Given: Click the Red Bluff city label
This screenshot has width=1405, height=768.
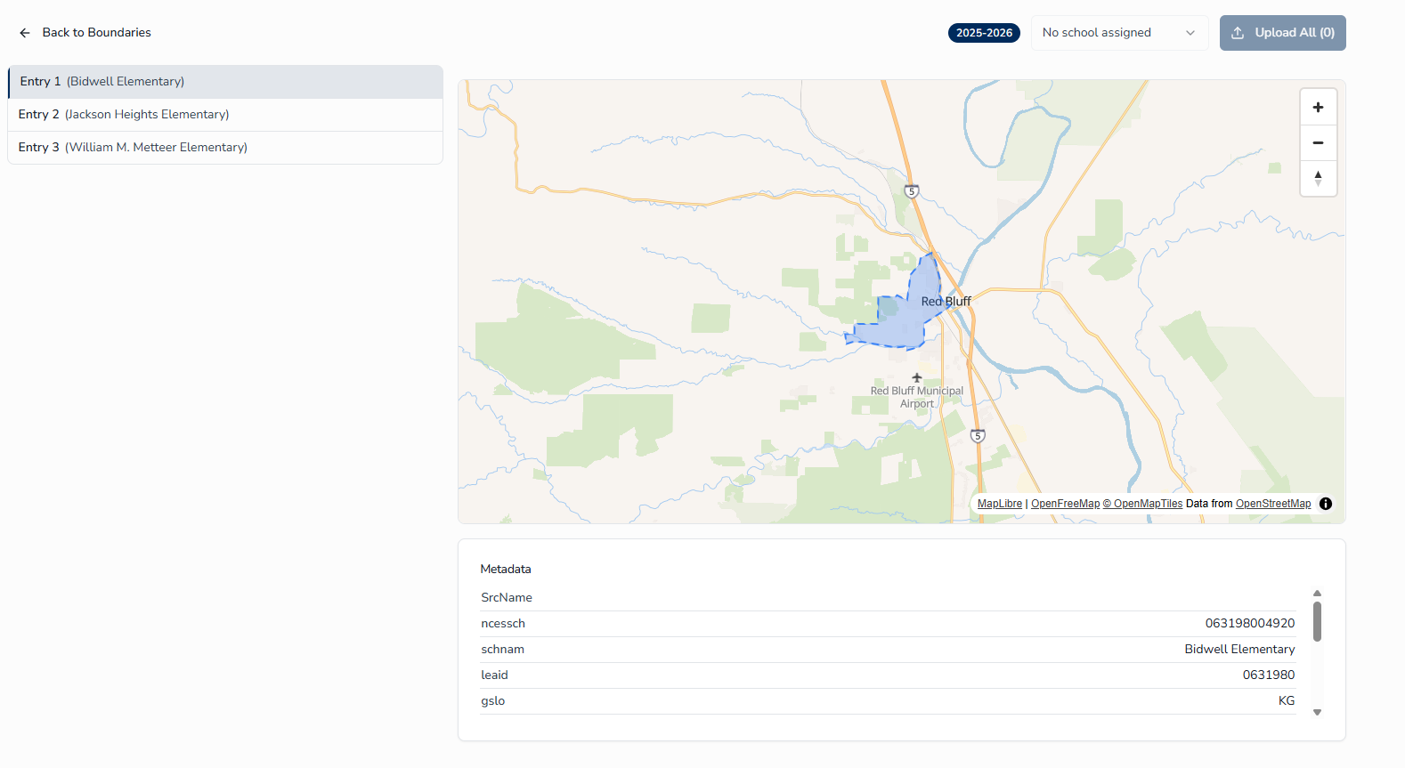Looking at the screenshot, I should point(946,302).
